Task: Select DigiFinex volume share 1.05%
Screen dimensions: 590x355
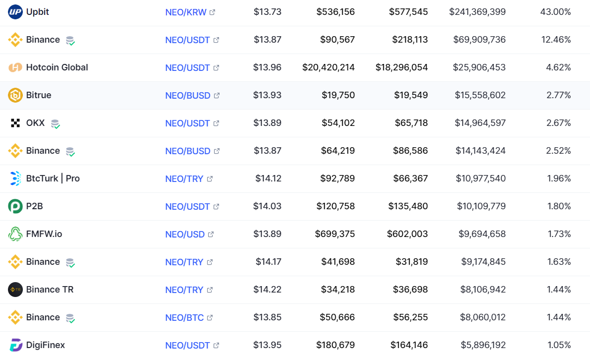Action: pos(559,345)
